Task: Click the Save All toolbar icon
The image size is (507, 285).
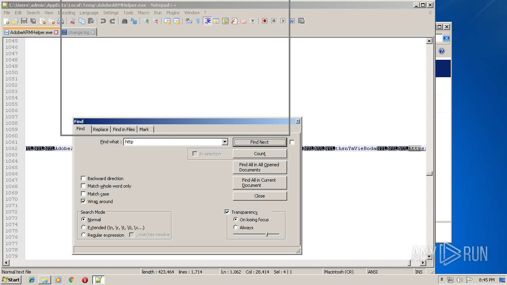Action: (x=33, y=21)
